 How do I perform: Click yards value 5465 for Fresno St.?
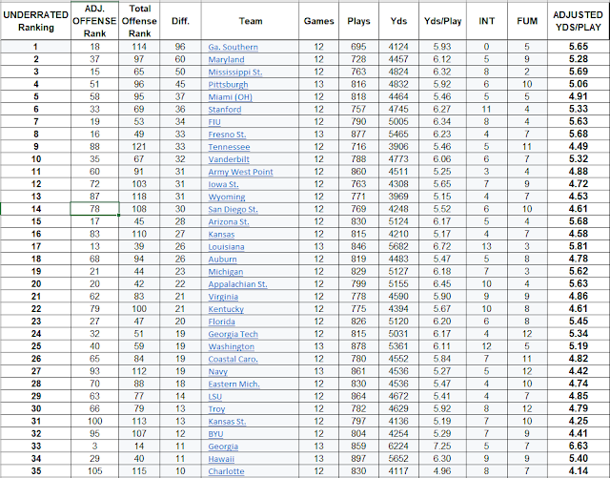tap(398, 134)
